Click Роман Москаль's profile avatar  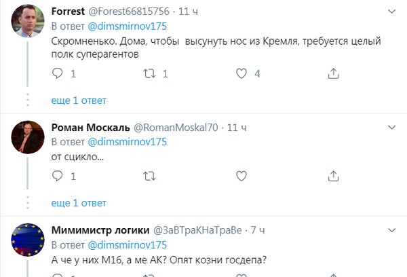pyautogui.click(x=28, y=138)
